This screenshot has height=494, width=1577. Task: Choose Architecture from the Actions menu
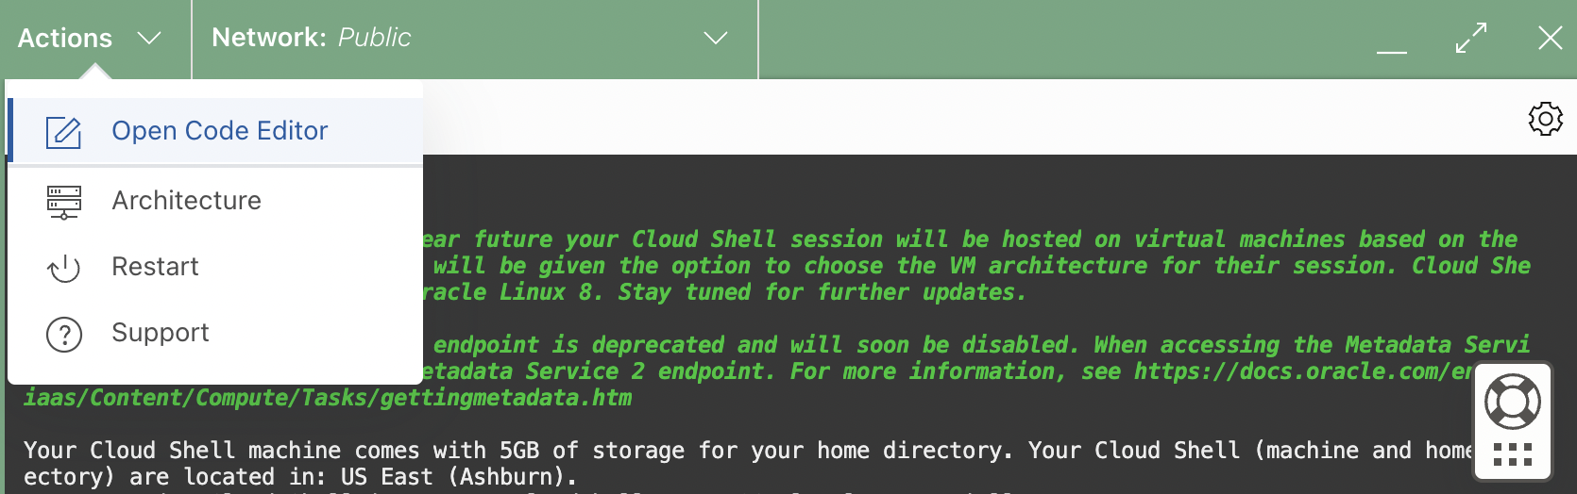coord(187,201)
